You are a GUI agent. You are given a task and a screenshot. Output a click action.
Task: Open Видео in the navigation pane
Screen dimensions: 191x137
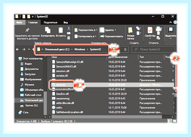26,64
